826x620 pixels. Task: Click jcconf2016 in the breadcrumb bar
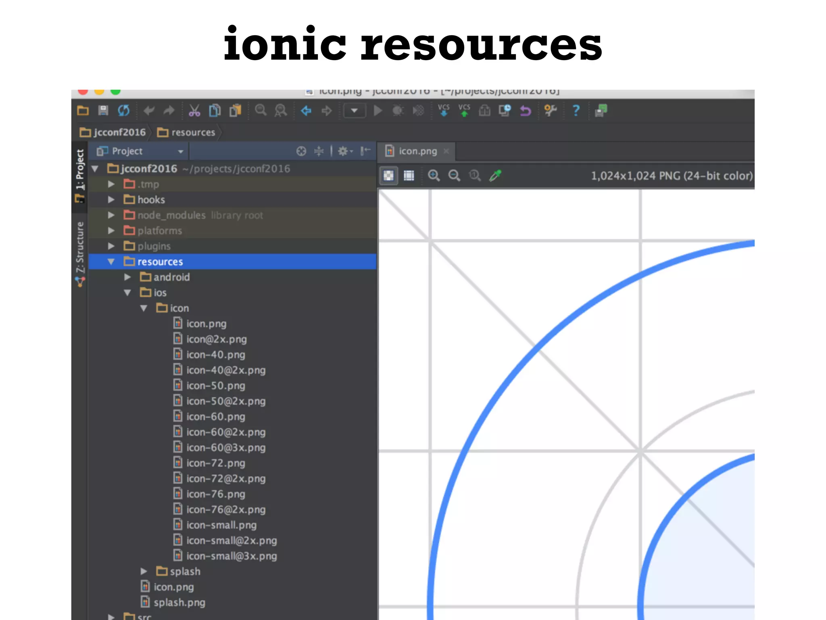[113, 132]
